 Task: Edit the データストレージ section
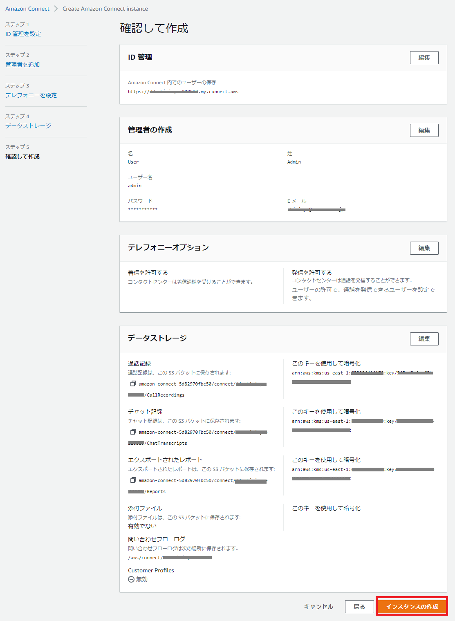[424, 339]
